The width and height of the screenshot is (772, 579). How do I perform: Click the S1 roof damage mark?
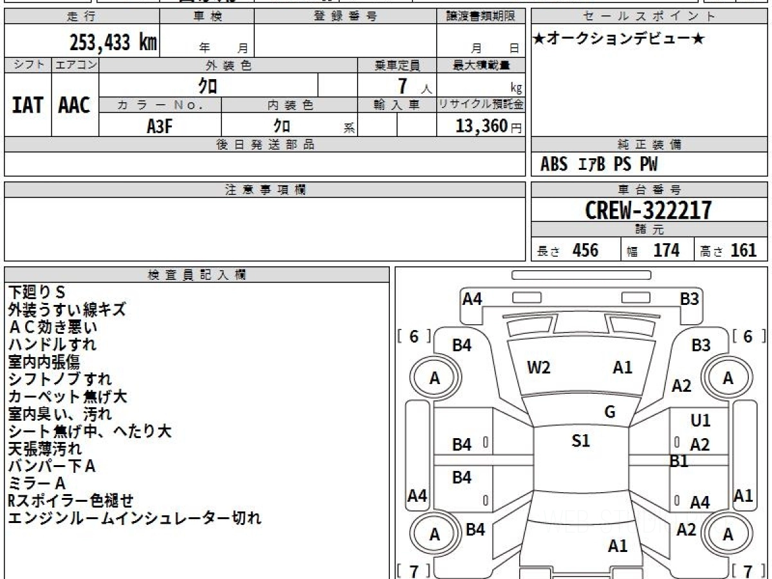581,441
